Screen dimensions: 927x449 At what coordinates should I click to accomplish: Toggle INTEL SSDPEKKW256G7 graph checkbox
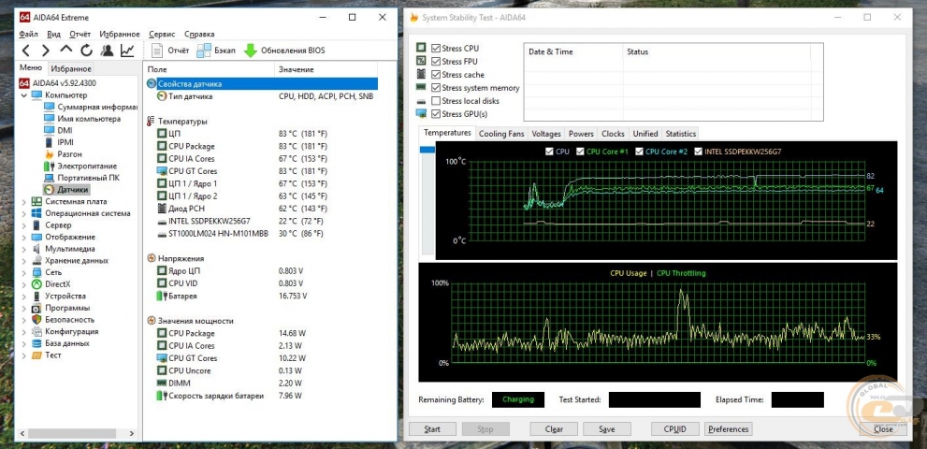pyautogui.click(x=698, y=152)
